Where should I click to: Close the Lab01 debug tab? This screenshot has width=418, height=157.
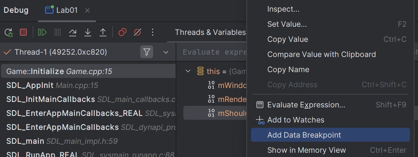click(87, 10)
